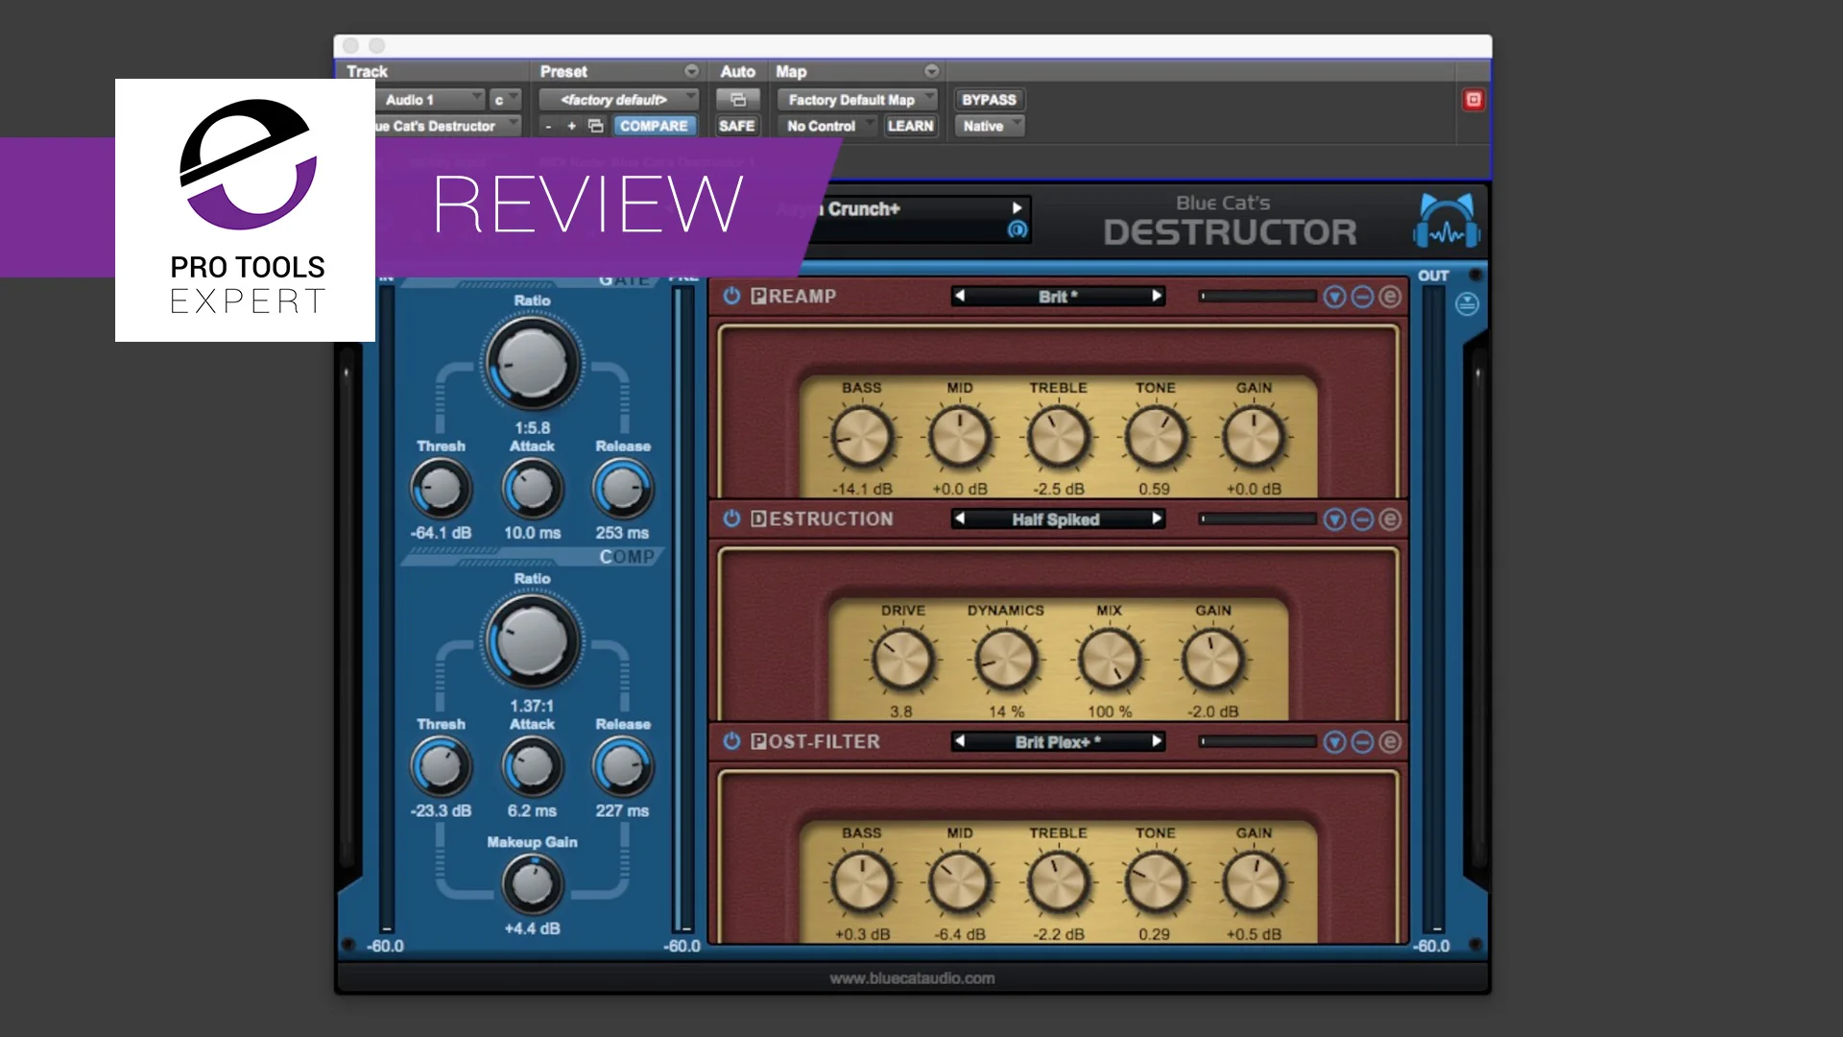Click the previous preset arrow in Preamp section
The image size is (1843, 1037).
(957, 296)
